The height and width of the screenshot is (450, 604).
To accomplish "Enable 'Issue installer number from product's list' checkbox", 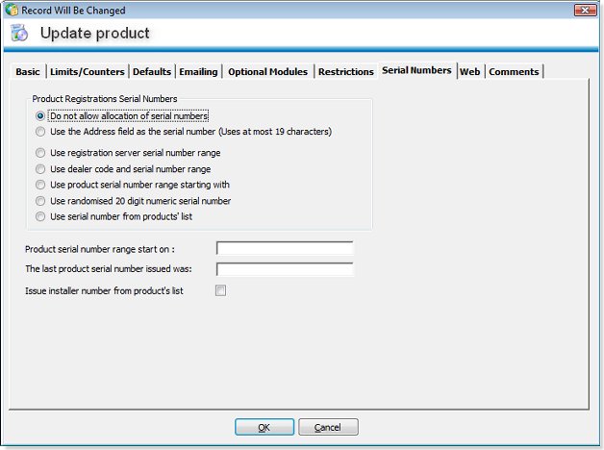I will [220, 290].
